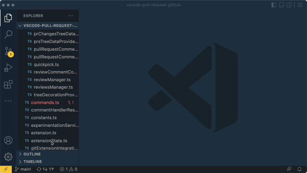The image size is (307, 173).
Task: Open reviewCommentCo file in explorer
Action: (x=48, y=72)
